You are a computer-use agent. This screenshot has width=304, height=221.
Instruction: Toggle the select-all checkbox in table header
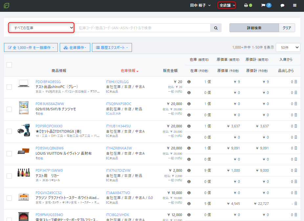click(9, 65)
